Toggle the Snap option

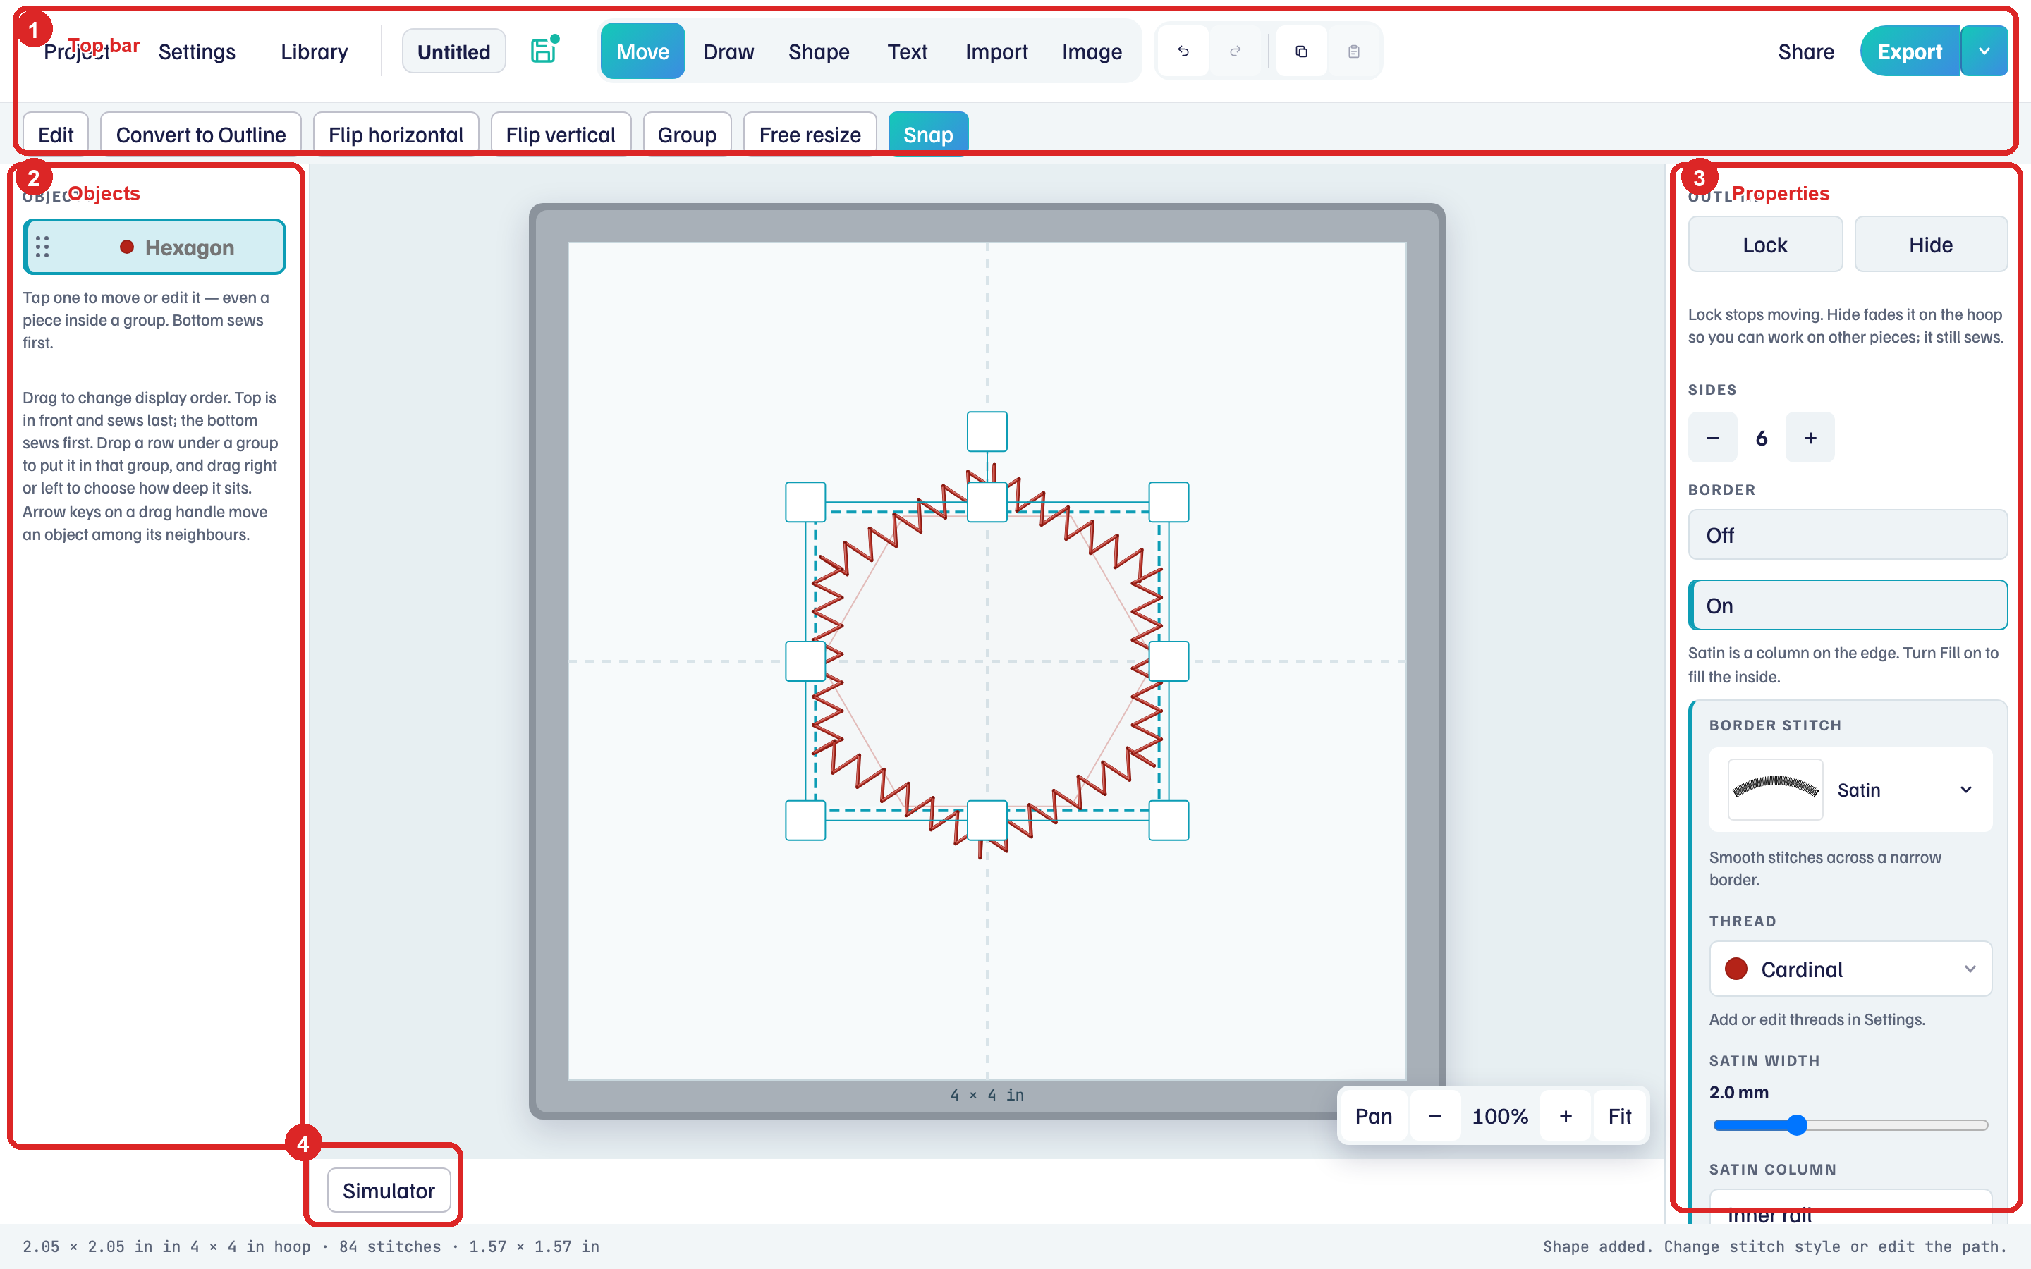click(x=928, y=134)
